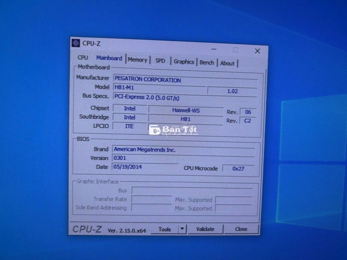
Task: Click the Ver. 2.15.0.x64 version text
Action: (x=127, y=231)
